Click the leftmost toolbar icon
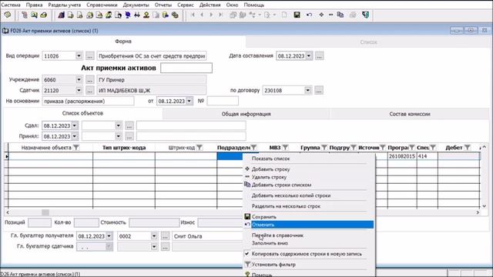493x277 pixels. click(x=8, y=15)
